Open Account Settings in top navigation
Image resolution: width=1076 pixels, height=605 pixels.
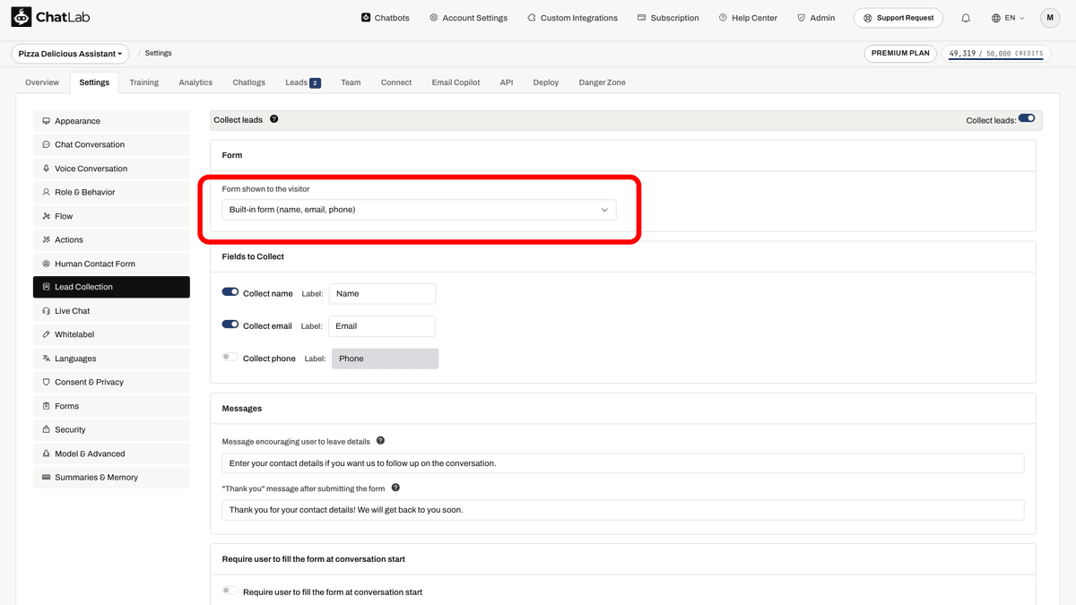(x=468, y=18)
